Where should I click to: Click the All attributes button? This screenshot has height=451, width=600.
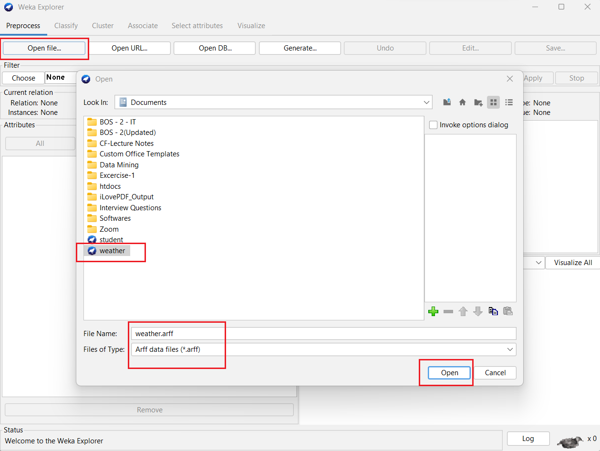[x=40, y=143]
